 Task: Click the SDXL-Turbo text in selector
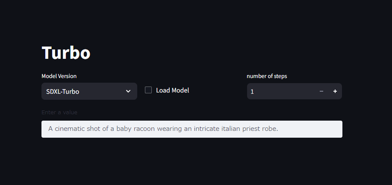coord(62,92)
